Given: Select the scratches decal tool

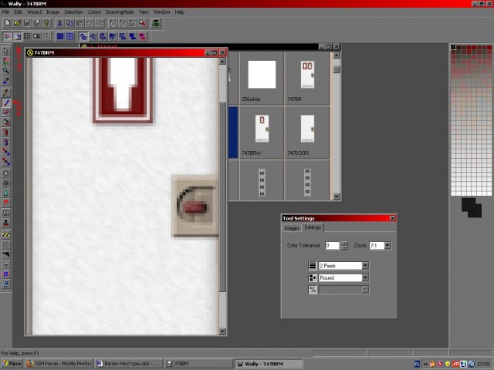Looking at the screenshot, I should point(6,244).
